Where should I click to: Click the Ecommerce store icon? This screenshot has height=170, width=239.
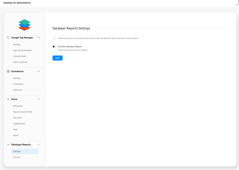point(8,71)
